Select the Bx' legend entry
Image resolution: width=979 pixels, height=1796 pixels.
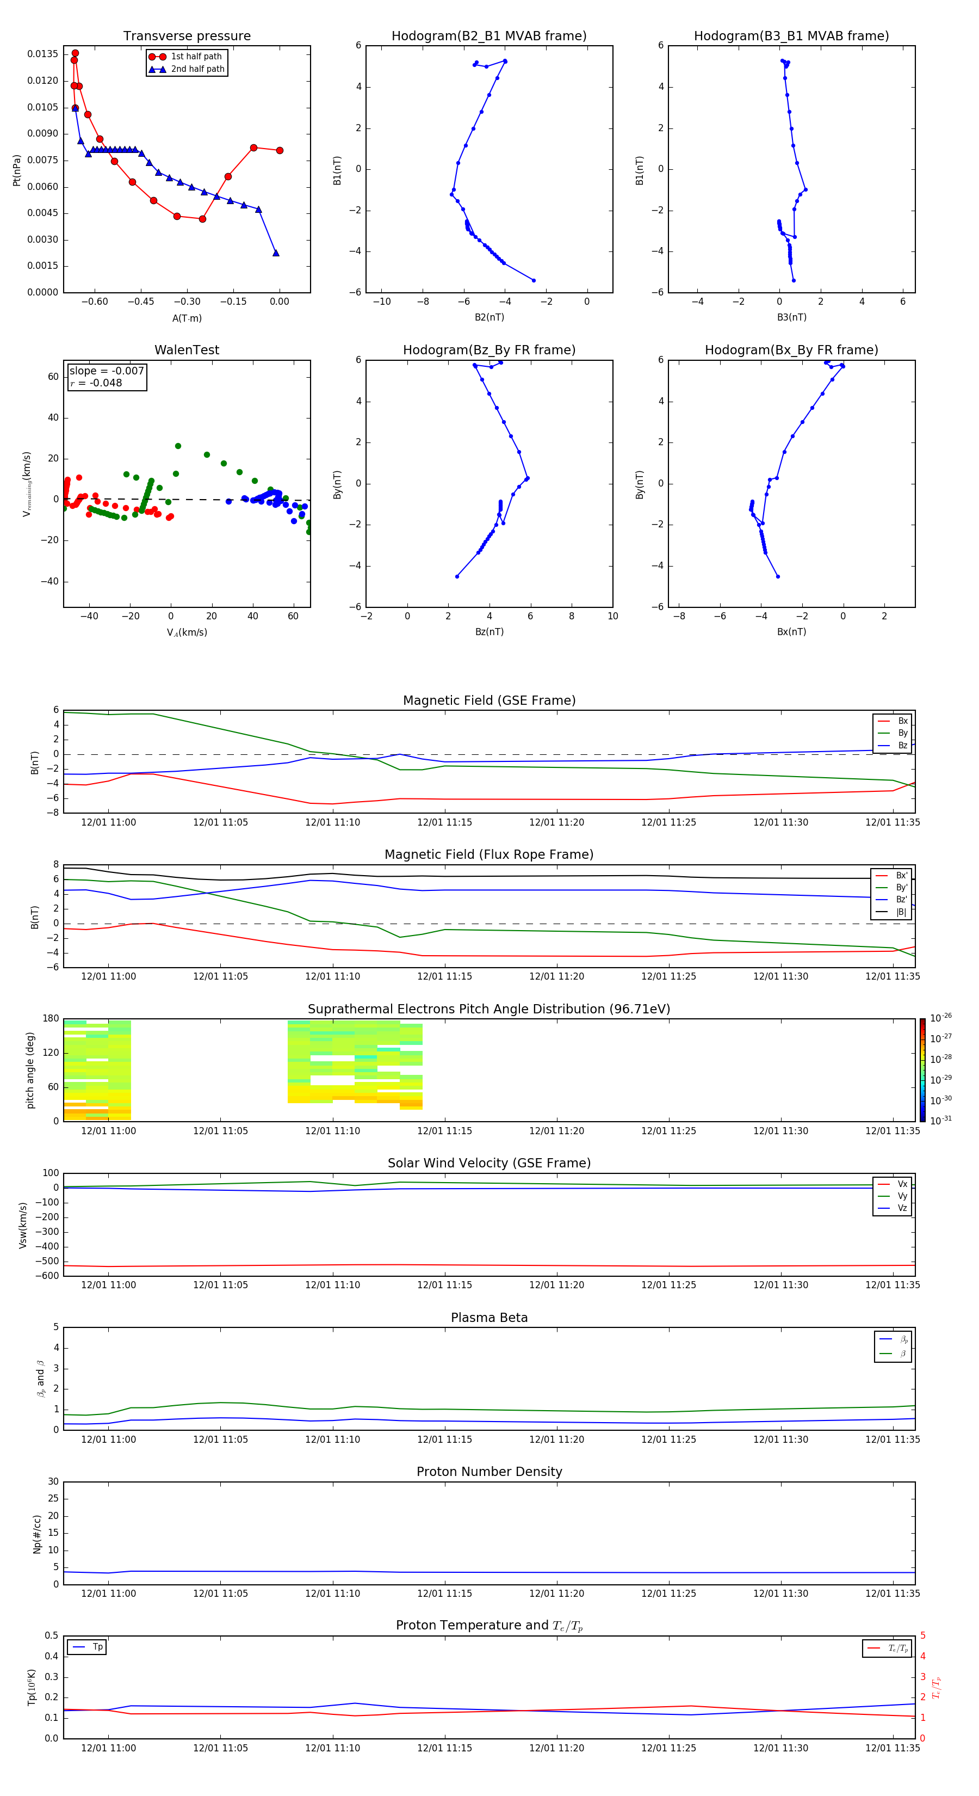tap(892, 876)
